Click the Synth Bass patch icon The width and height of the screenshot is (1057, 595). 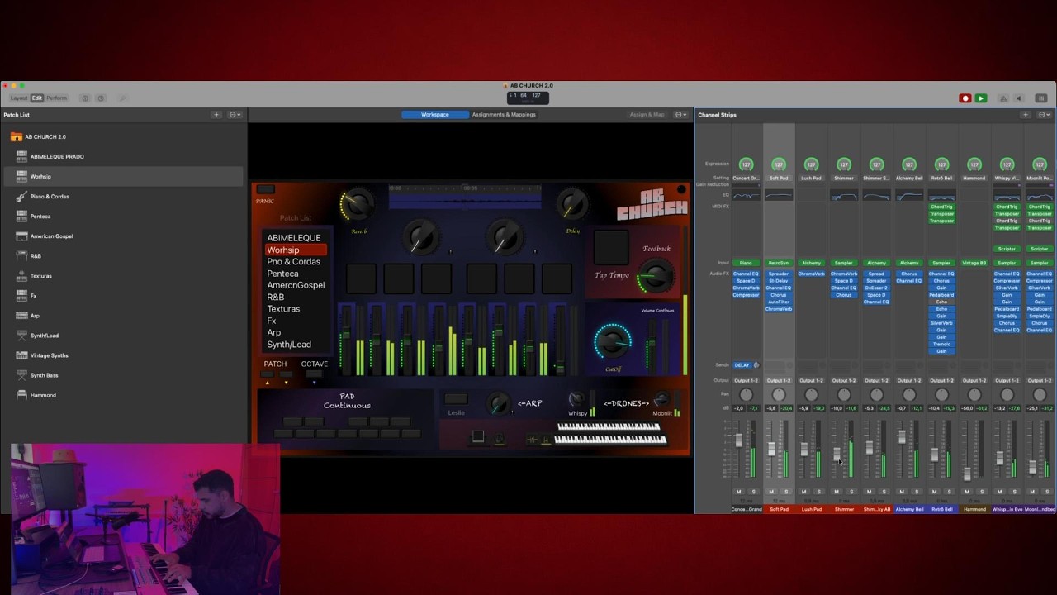tap(21, 375)
